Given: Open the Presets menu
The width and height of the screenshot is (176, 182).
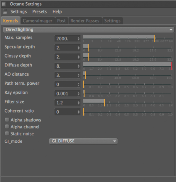Looking at the screenshot, I should coord(40,12).
